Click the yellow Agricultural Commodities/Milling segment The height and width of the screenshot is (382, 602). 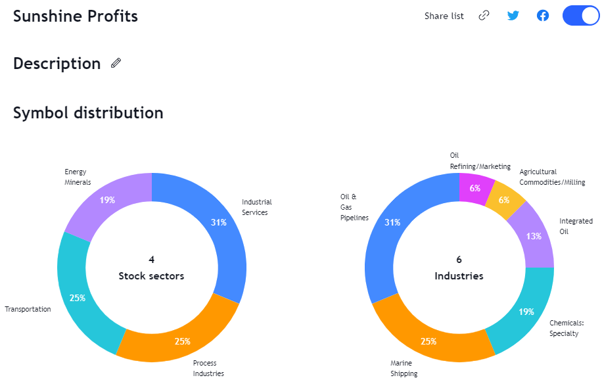point(505,200)
